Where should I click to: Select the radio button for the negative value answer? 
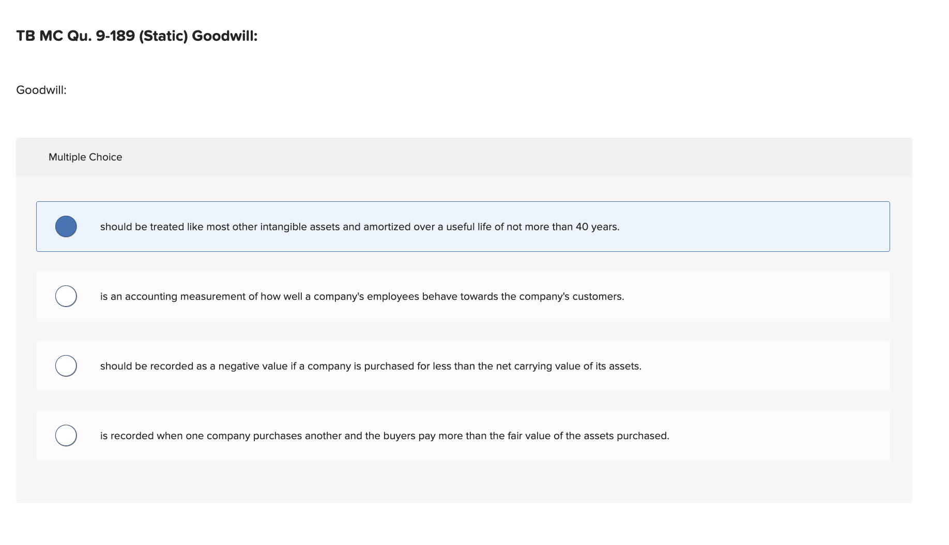point(66,366)
